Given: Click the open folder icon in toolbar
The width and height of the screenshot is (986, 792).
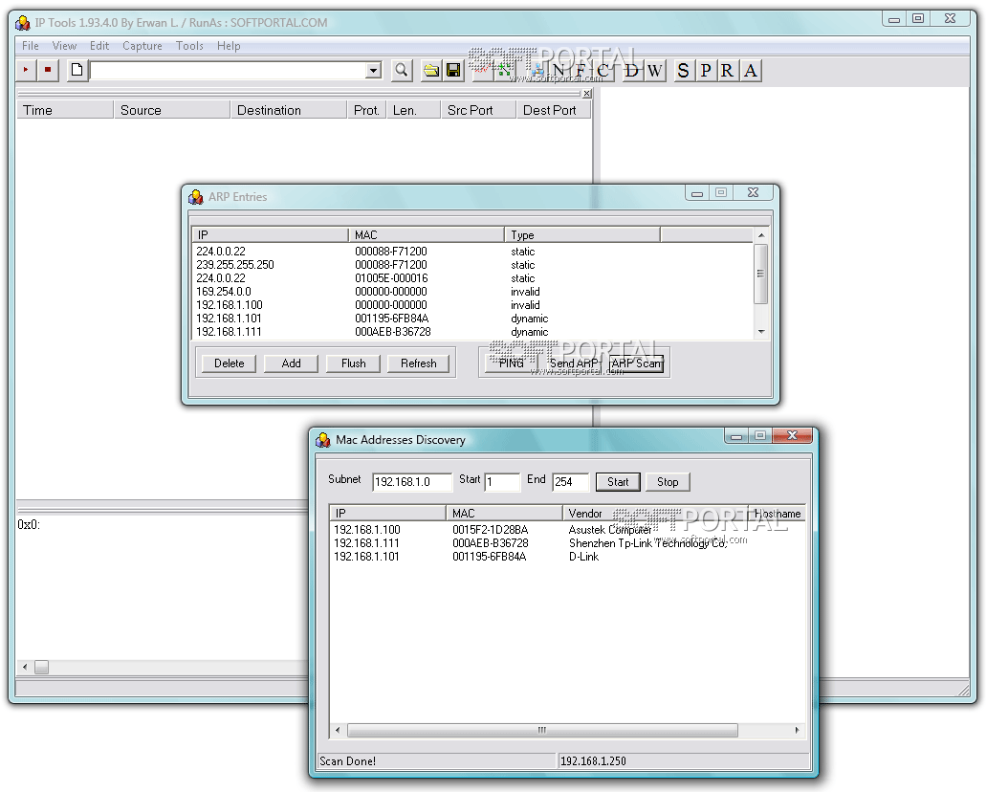Looking at the screenshot, I should pyautogui.click(x=431, y=70).
